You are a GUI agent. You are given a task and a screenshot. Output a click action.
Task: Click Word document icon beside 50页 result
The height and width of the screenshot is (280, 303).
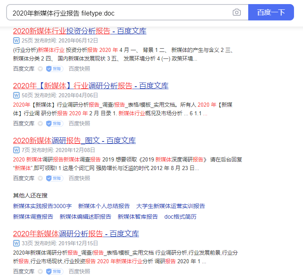coord(16,95)
